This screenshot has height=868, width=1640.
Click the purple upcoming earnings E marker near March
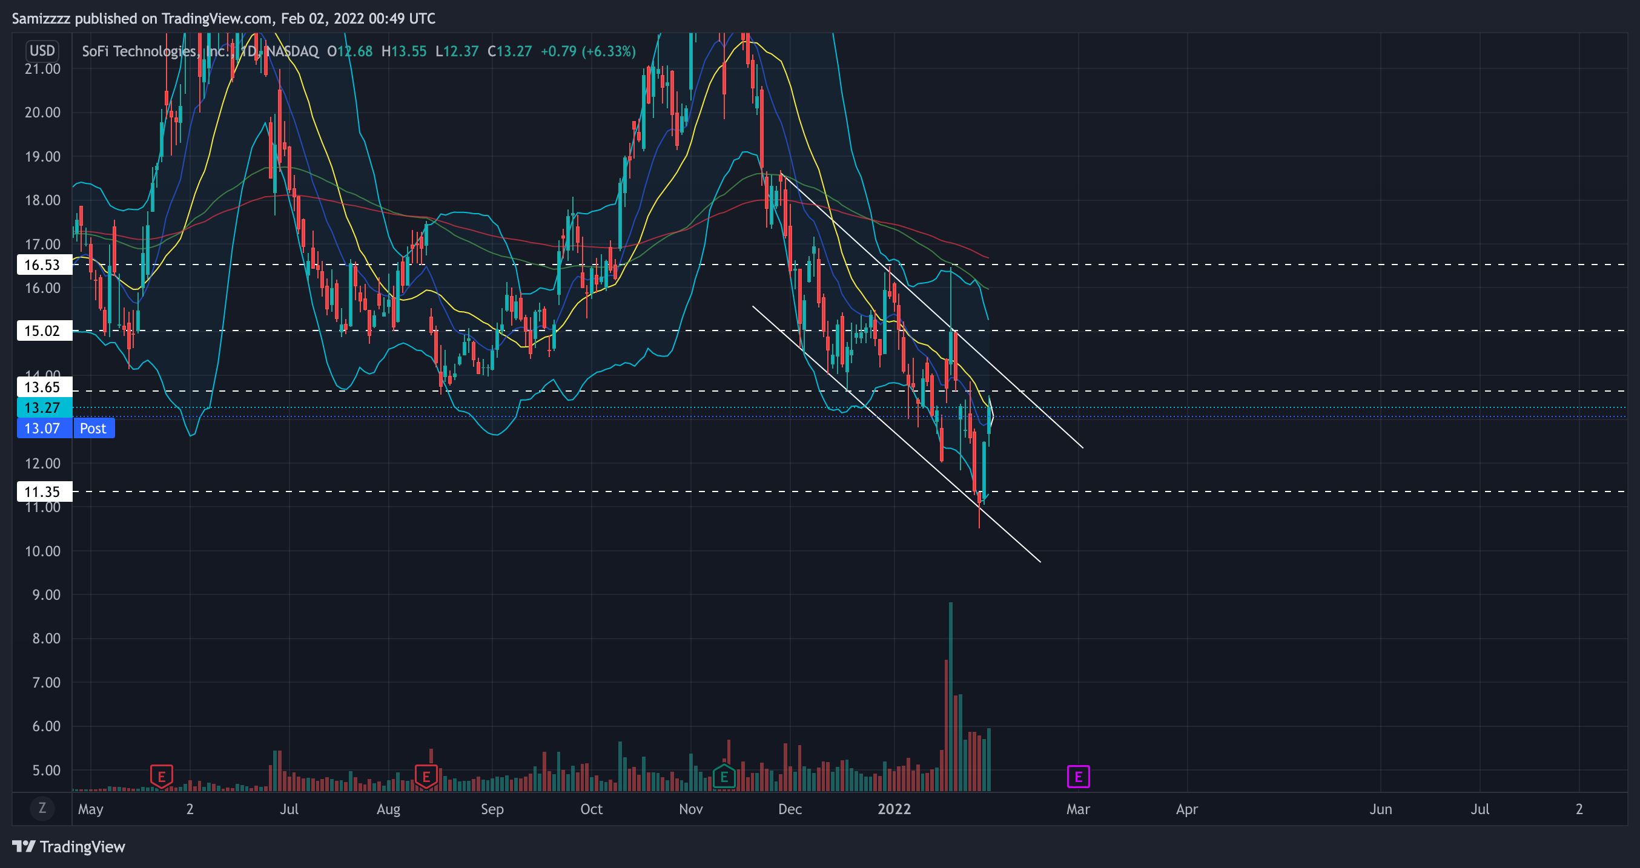[1078, 777]
